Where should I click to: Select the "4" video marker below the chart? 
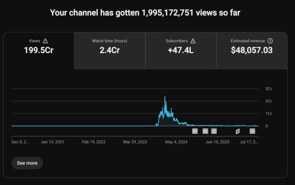pyautogui.click(x=252, y=131)
